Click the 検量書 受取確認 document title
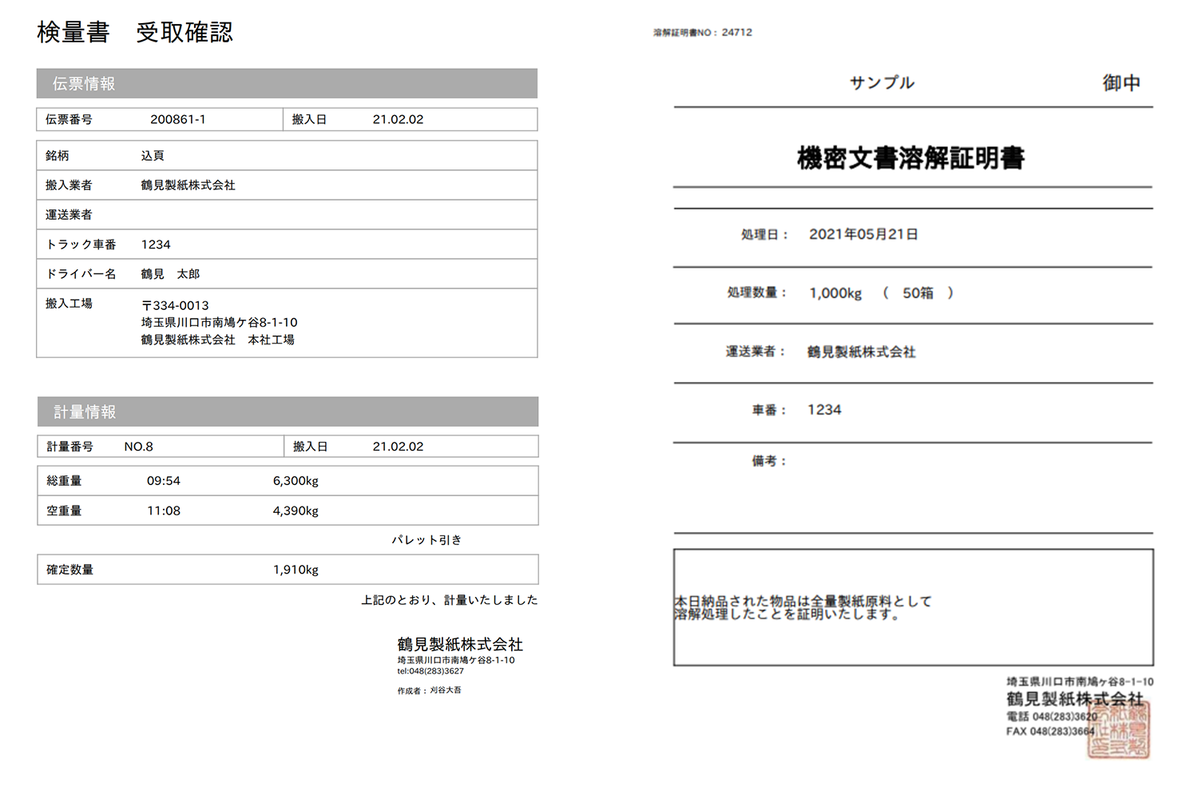This screenshot has height=799, width=1198. (x=133, y=32)
